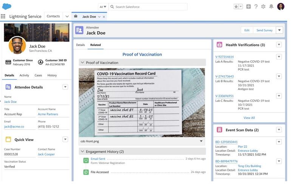Click the Health Verifications panel icon
The height and width of the screenshot is (184, 291).
(x=219, y=44)
